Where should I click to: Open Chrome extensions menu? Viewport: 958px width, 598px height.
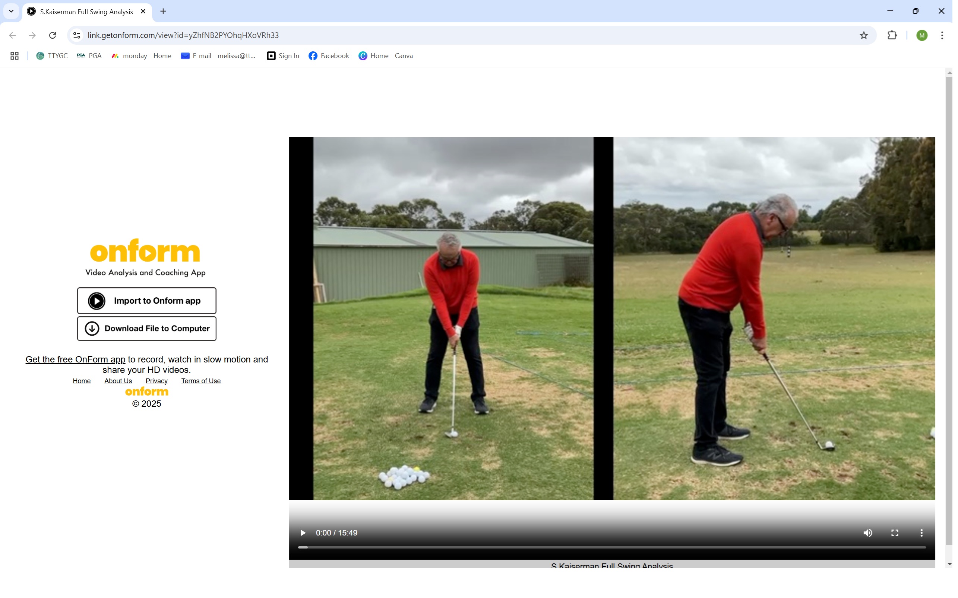click(891, 35)
